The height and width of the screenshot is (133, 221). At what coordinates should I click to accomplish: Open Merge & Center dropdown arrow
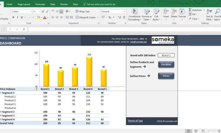click(98, 17)
